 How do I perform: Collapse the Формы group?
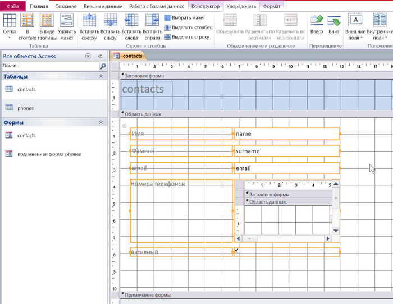click(x=100, y=122)
